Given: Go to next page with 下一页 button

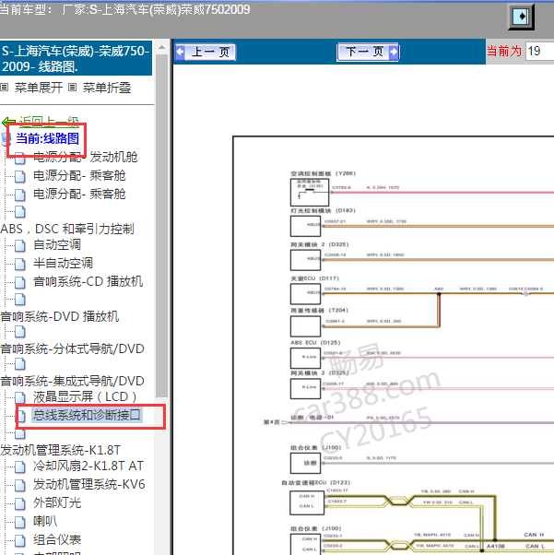Looking at the screenshot, I should tap(368, 52).
